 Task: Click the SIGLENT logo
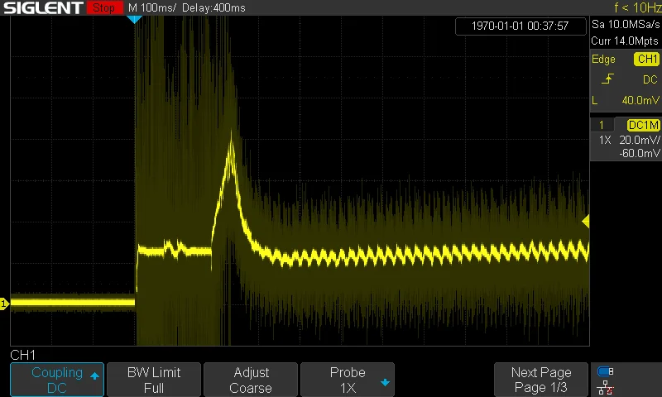42,7
